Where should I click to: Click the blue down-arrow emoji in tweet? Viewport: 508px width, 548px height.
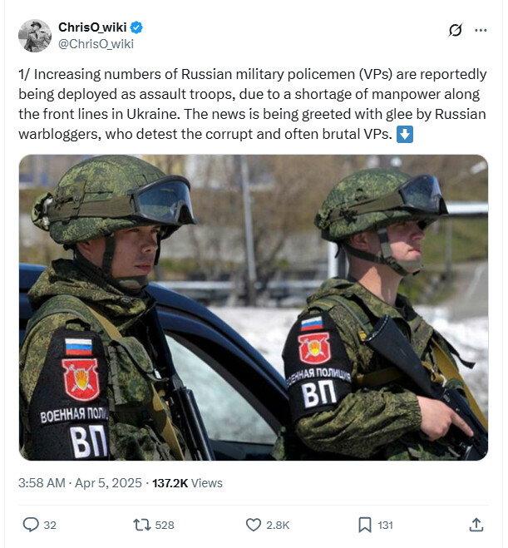pyautogui.click(x=405, y=135)
